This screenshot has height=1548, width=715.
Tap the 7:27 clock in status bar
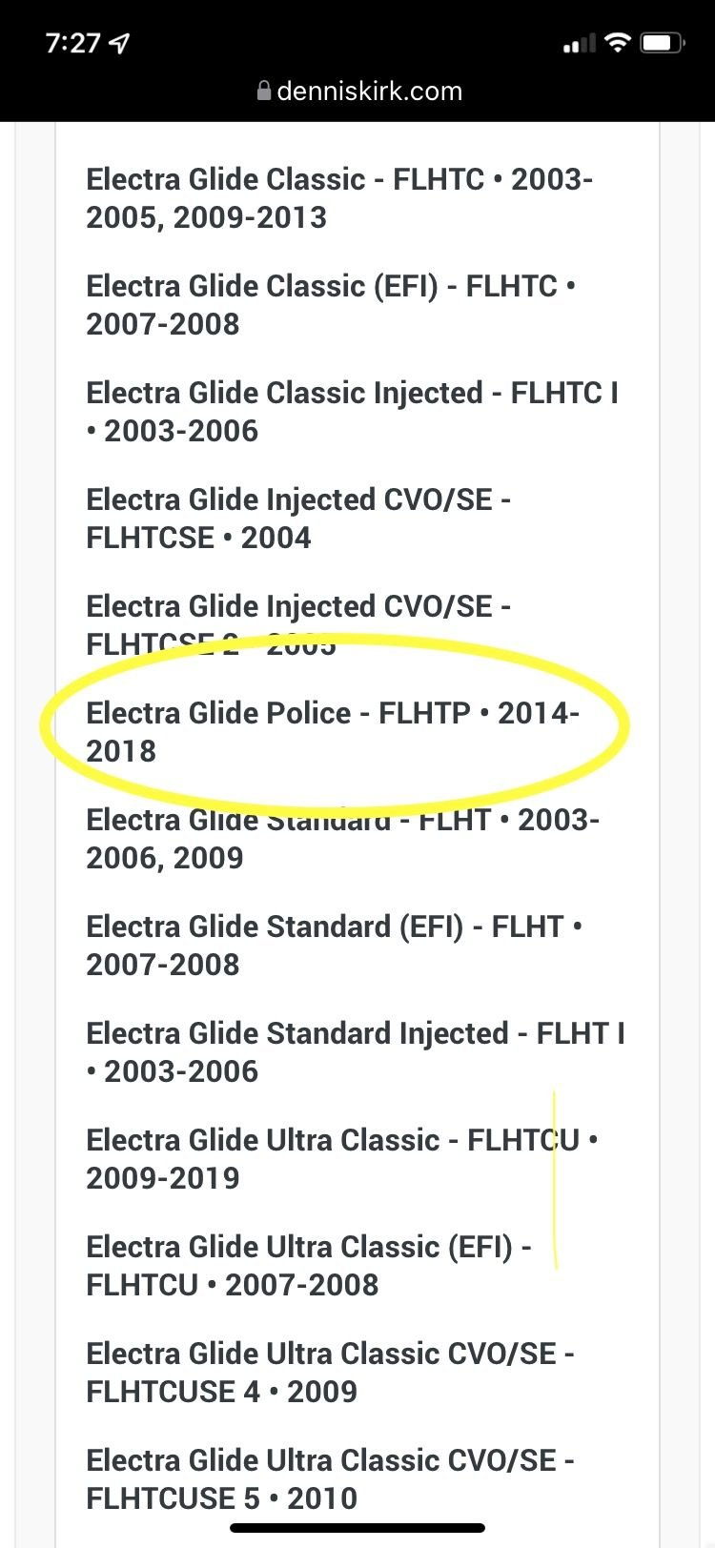click(x=72, y=43)
